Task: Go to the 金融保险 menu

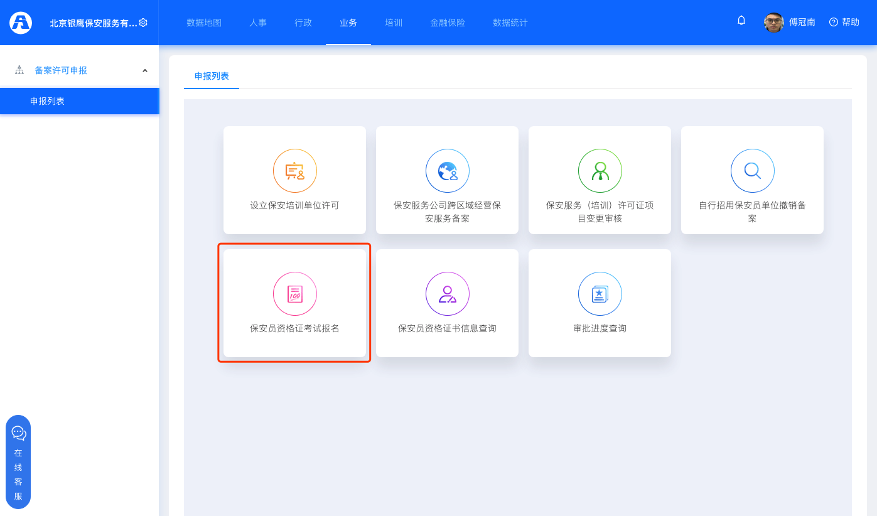Action: pyautogui.click(x=448, y=23)
